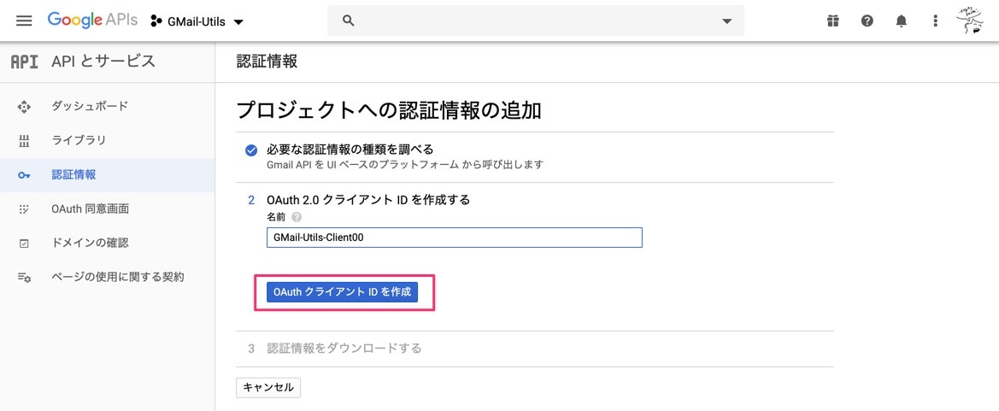Screen dimensions: 999x411
Task: Open the hamburger navigation menu
Action: pyautogui.click(x=24, y=21)
